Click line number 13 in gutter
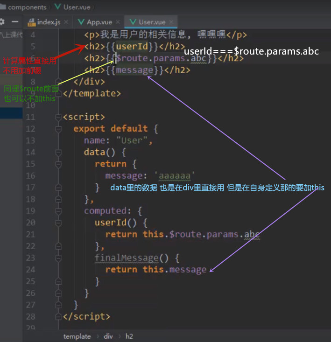Image resolution: width=331 pixels, height=342 pixels. point(30,141)
